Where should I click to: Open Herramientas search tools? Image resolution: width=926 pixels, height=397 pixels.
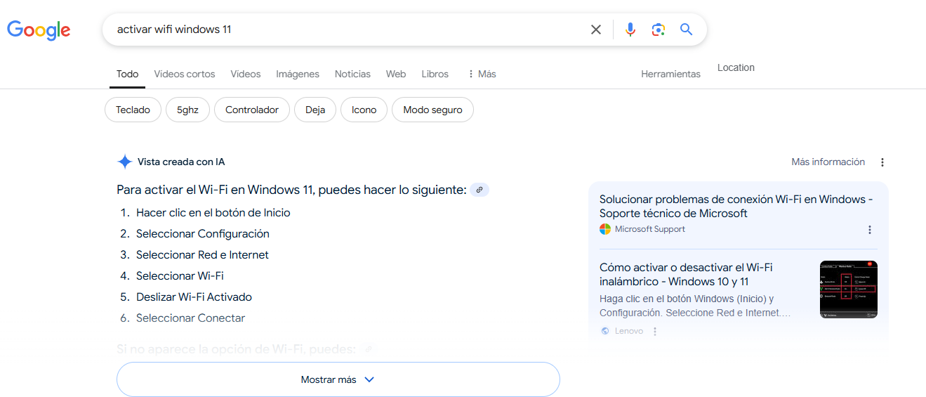click(x=670, y=74)
